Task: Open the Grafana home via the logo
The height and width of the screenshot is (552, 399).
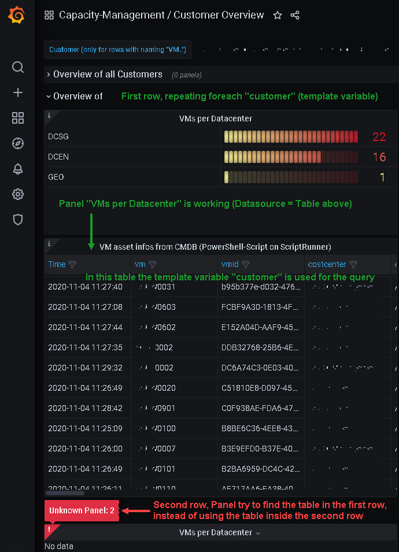Action: [x=17, y=15]
